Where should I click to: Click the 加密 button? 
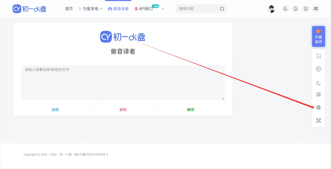pos(55,110)
